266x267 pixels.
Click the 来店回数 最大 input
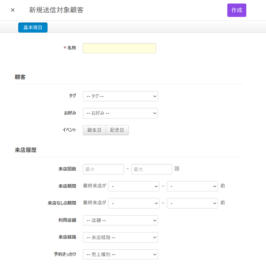152,169
